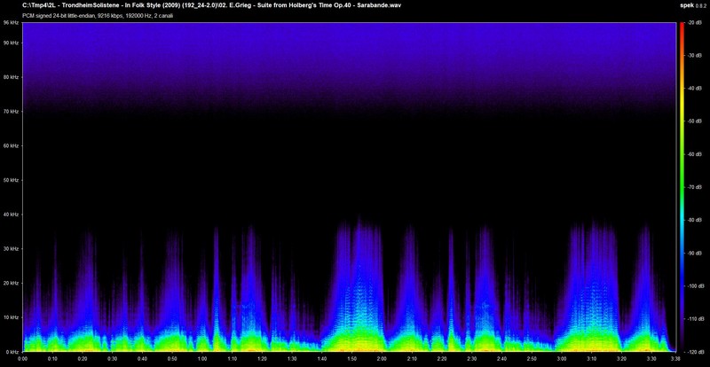This screenshot has height=367, width=710.
Task: Click the 3:38 end time label
Action: pos(674,358)
